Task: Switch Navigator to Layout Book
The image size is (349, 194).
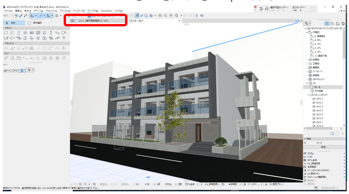Action: 337,23
